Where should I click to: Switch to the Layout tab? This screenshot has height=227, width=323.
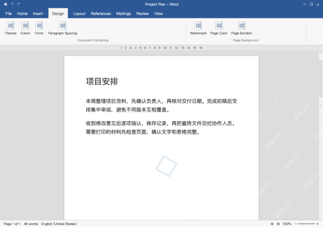pos(79,14)
